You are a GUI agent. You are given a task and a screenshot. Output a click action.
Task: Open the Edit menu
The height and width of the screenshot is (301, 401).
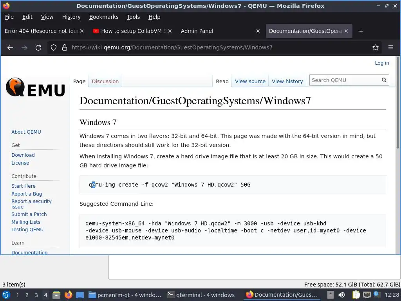[x=27, y=17]
